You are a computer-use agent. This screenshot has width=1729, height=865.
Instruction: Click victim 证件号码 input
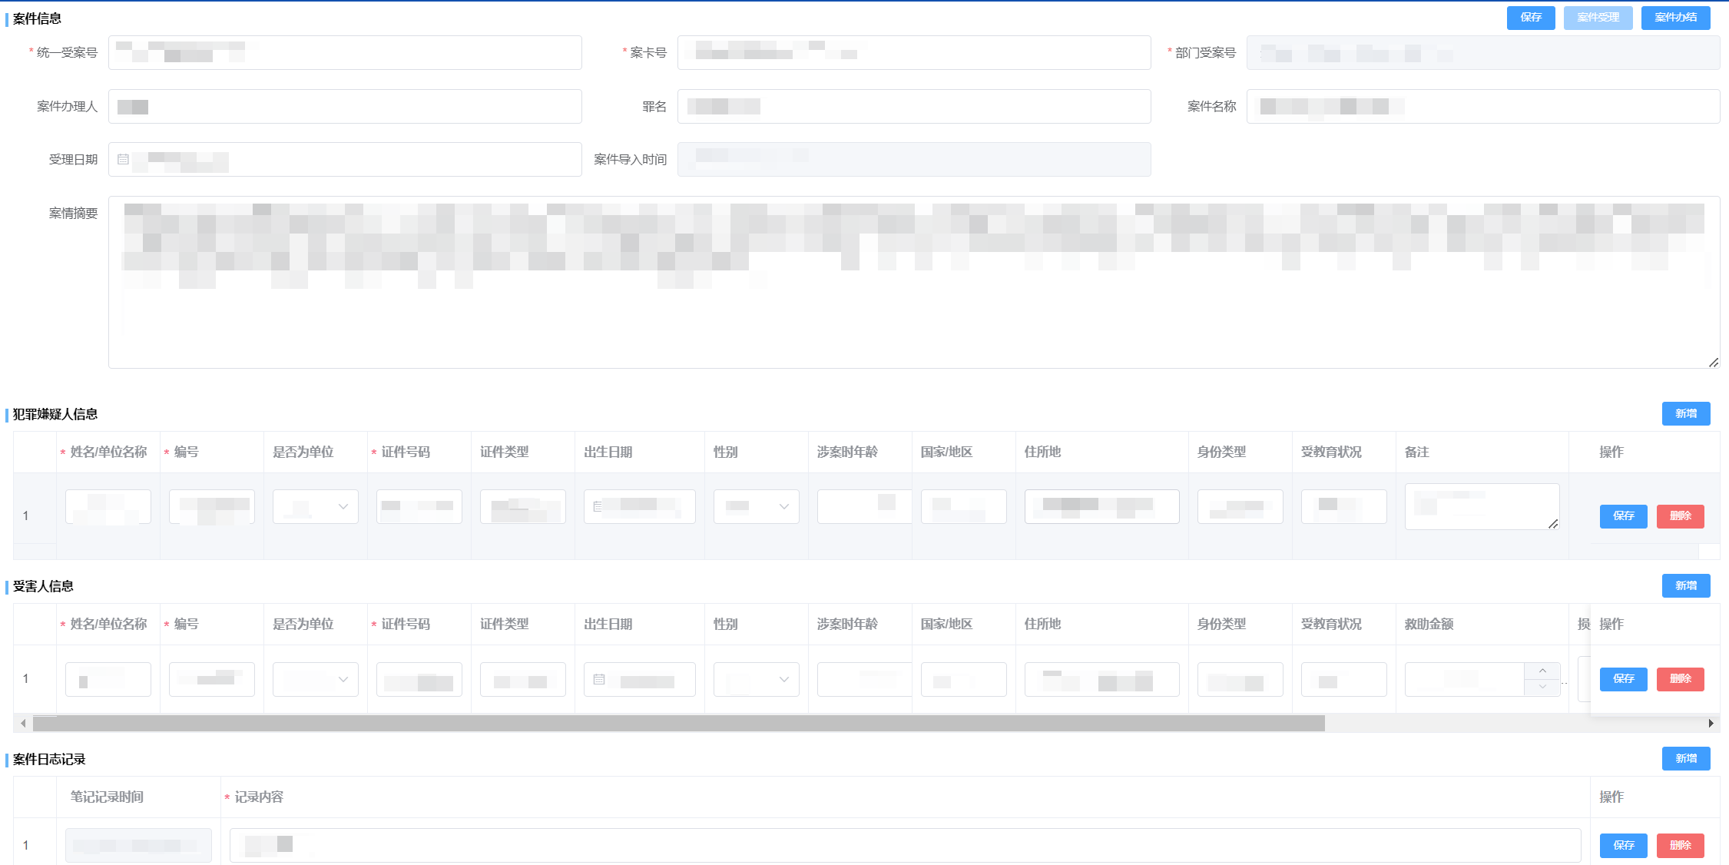419,679
